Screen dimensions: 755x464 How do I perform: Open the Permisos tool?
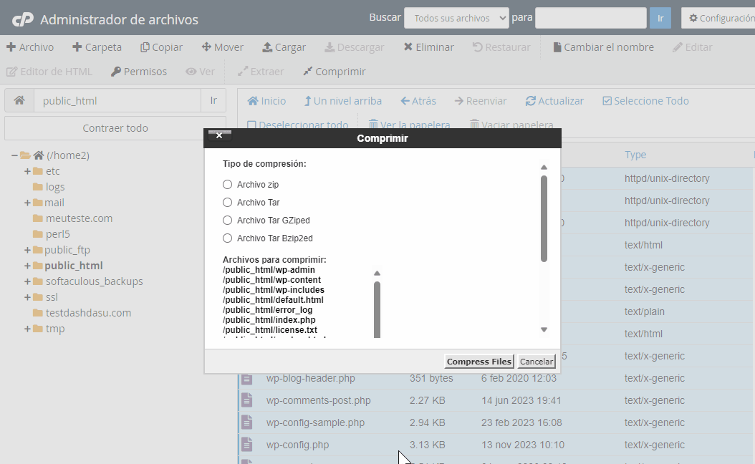(139, 71)
